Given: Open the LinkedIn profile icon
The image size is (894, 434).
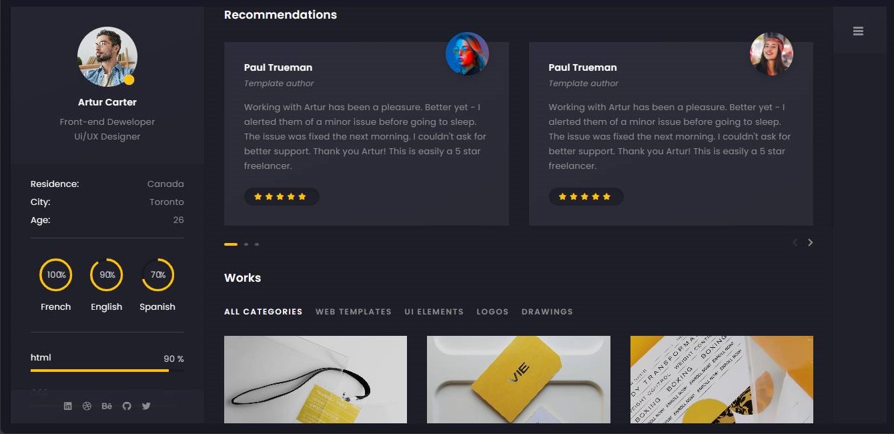Looking at the screenshot, I should point(67,406).
